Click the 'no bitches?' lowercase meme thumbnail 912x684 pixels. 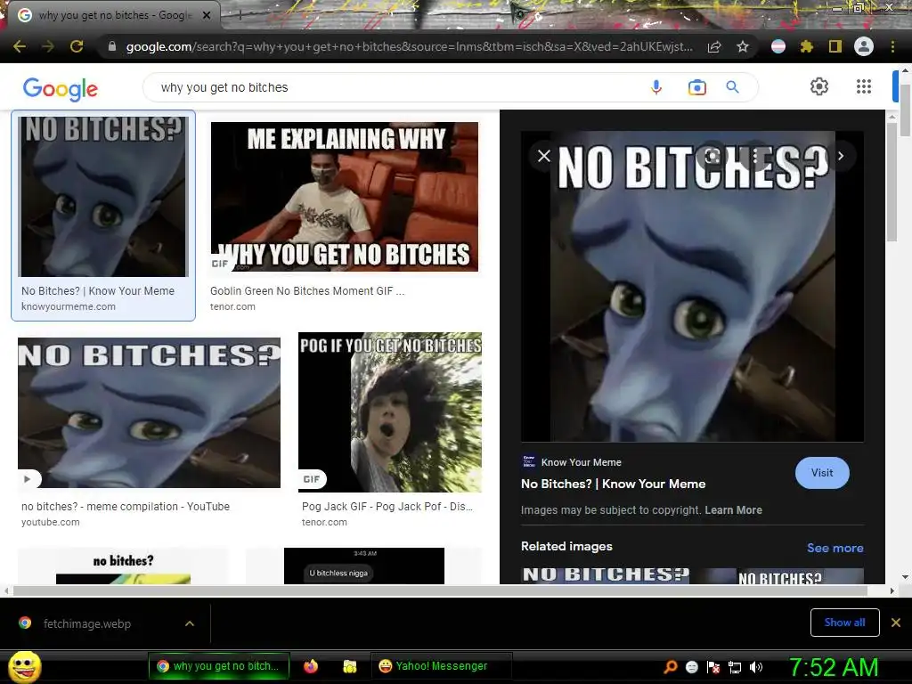[123, 566]
